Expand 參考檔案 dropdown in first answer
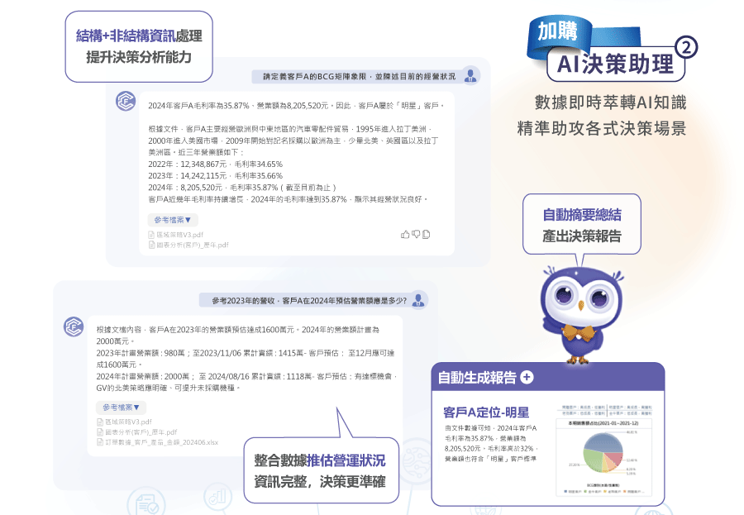This screenshot has width=744, height=515. click(x=173, y=220)
